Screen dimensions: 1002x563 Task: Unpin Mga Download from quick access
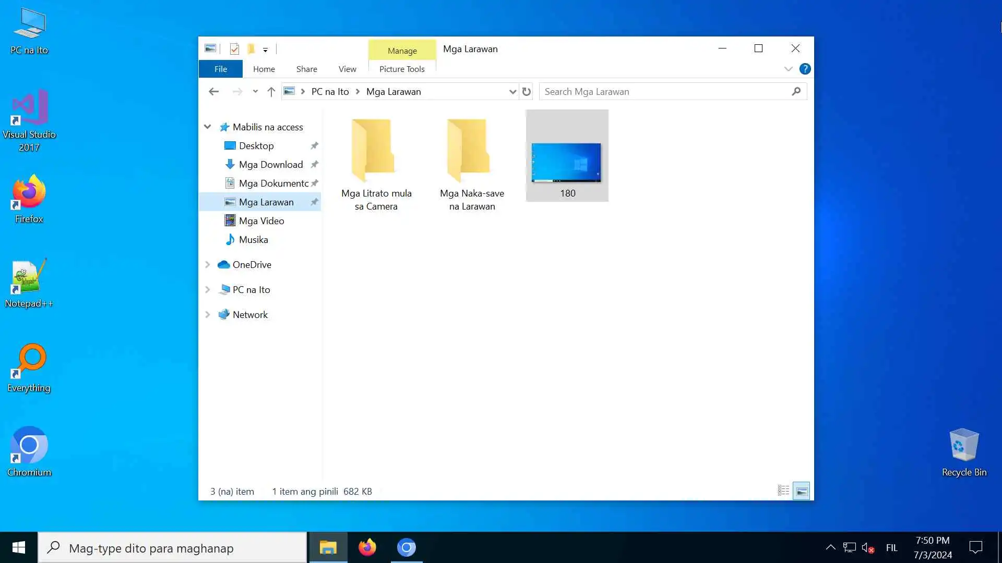coord(314,165)
